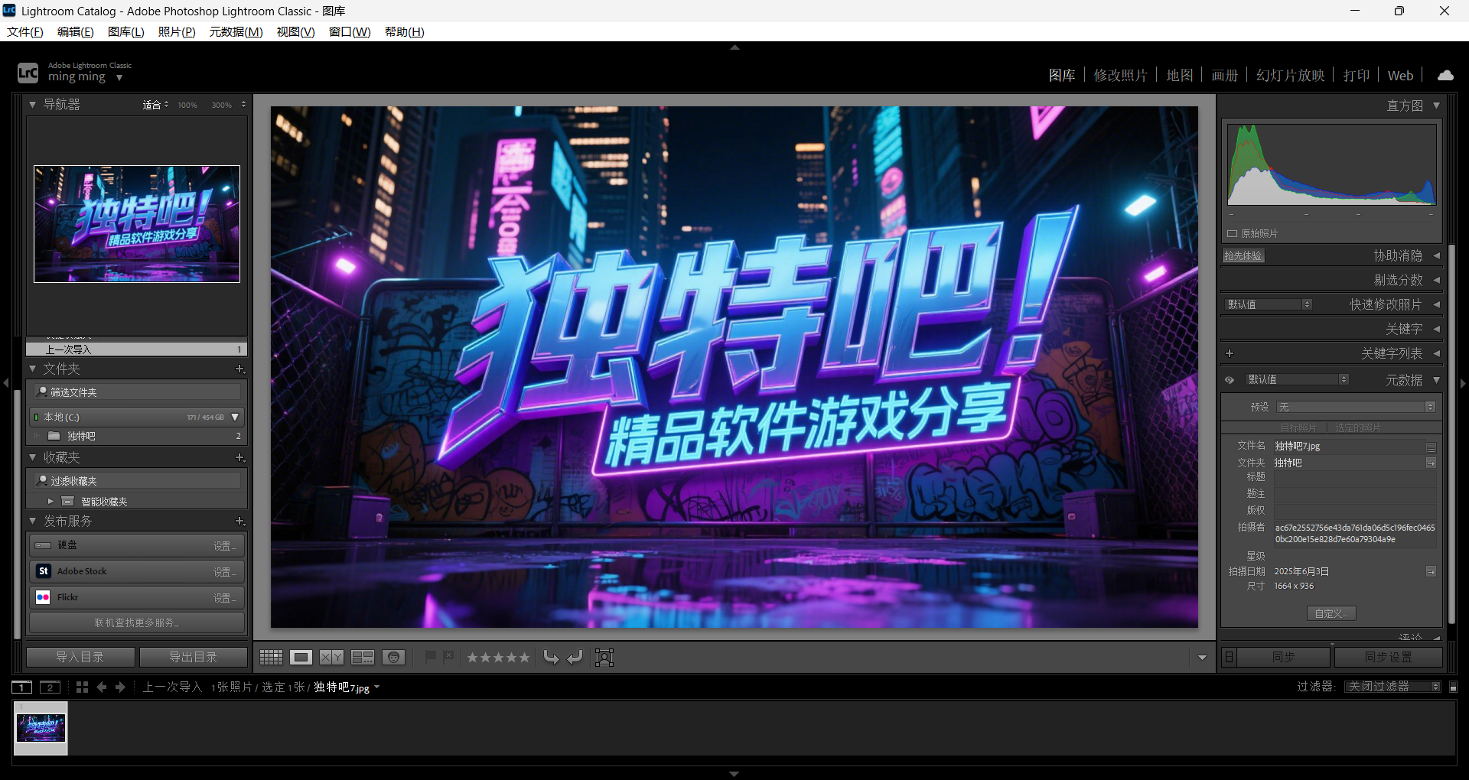Activate Survey view

363,657
